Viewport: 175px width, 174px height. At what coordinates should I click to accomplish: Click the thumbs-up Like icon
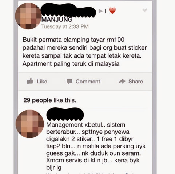pos(30,81)
